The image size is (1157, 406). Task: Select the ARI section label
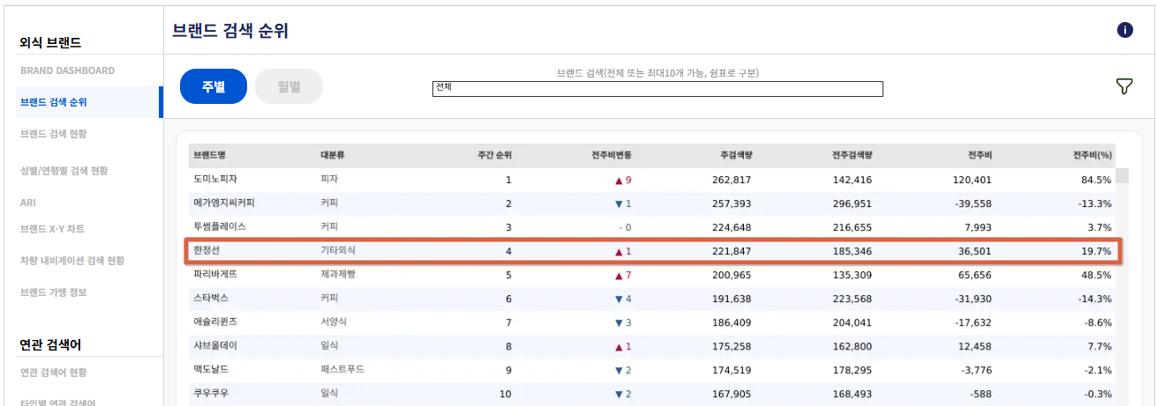[x=28, y=203]
